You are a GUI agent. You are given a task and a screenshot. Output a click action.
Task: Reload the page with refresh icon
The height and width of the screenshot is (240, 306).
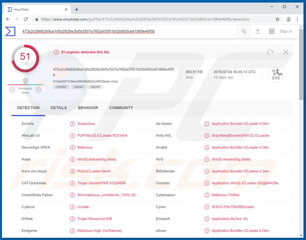pyautogui.click(x=26, y=19)
